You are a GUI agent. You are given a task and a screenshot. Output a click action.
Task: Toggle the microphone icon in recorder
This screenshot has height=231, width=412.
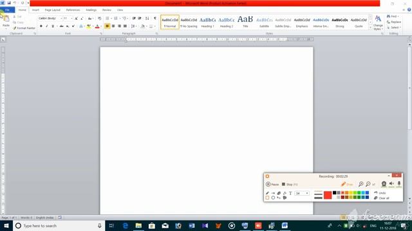coord(399,184)
